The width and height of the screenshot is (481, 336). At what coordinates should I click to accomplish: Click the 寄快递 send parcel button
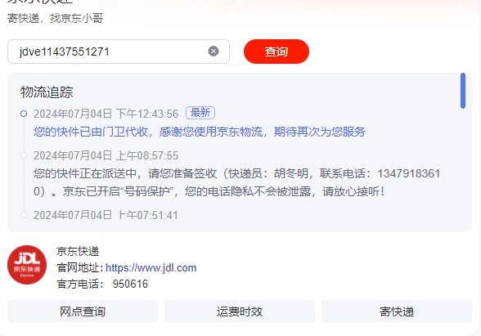pyautogui.click(x=397, y=311)
